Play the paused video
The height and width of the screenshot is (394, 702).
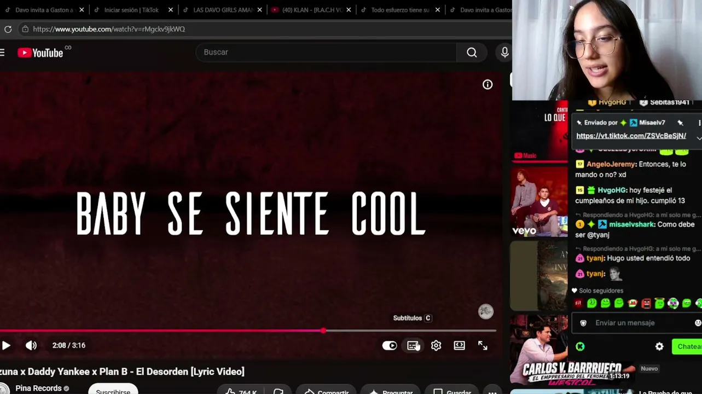coord(6,345)
